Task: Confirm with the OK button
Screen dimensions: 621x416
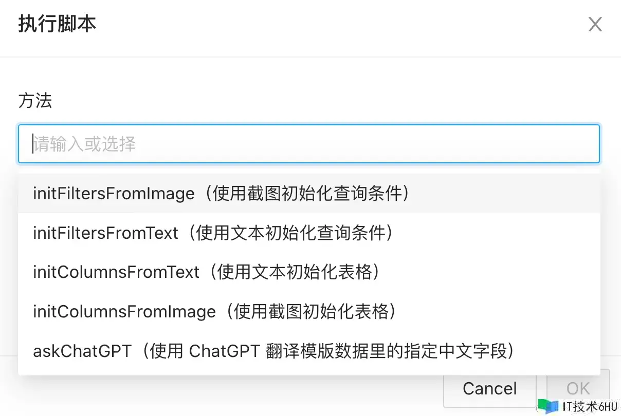Action: [x=578, y=388]
